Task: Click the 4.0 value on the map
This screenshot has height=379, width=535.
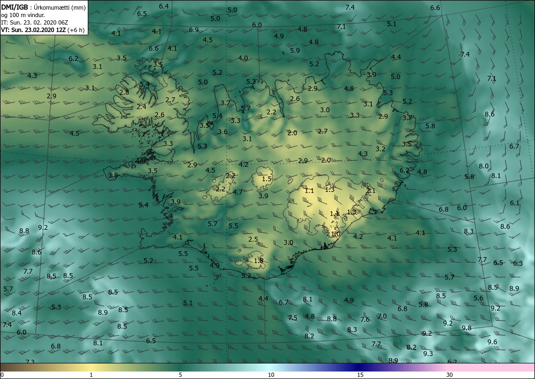Action: pyautogui.click(x=243, y=58)
